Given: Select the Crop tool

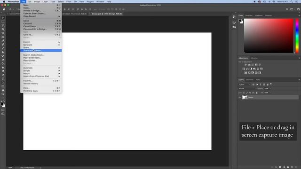Looking at the screenshot, I should coord(3,33).
